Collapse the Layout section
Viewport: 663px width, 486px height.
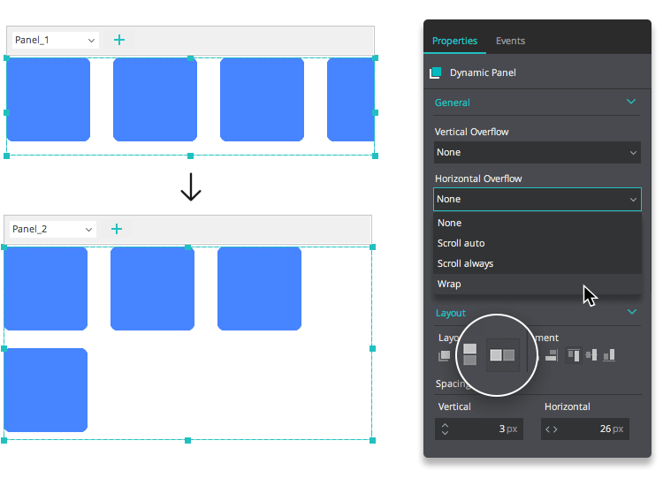tap(632, 312)
